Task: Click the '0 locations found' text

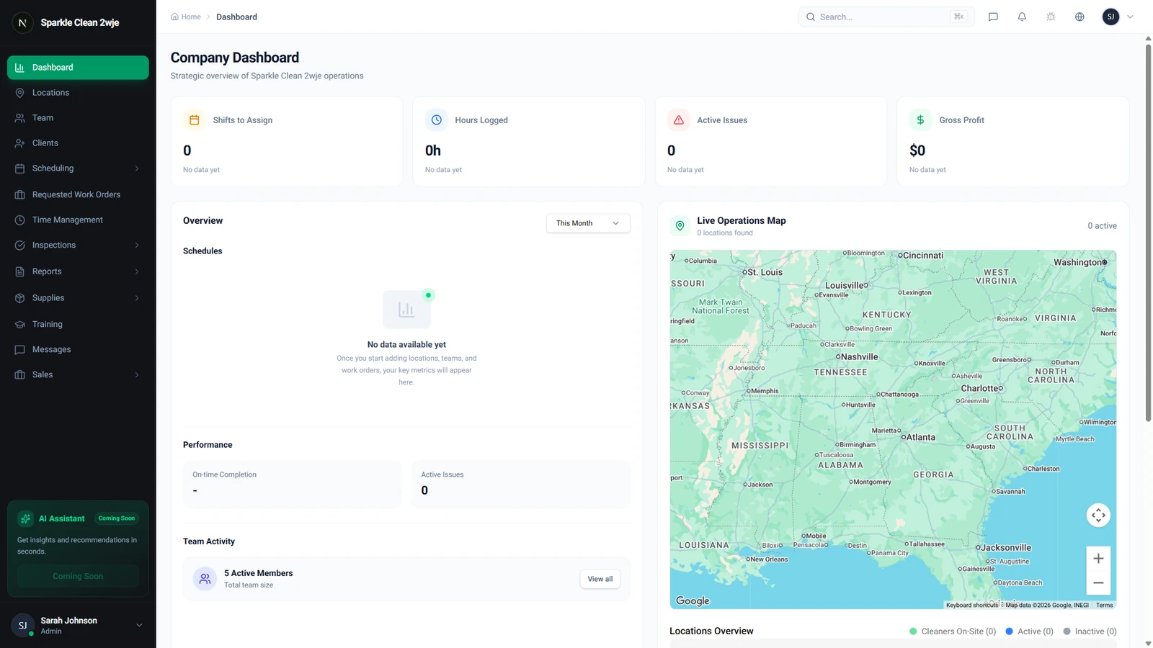Action: click(x=724, y=233)
